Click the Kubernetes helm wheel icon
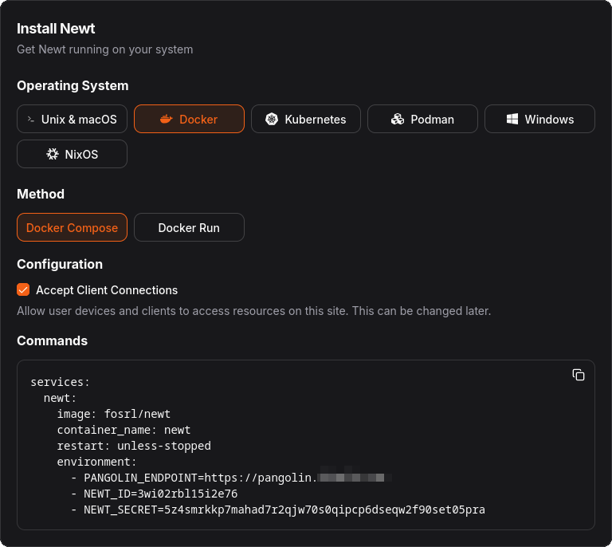 click(x=272, y=119)
